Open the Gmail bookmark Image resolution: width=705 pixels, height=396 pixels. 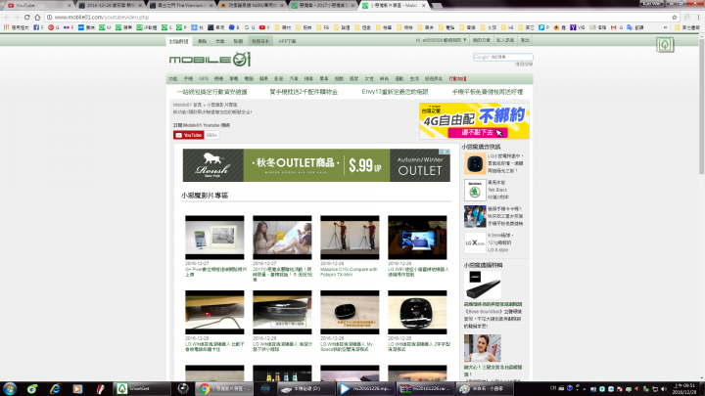[x=617, y=27]
